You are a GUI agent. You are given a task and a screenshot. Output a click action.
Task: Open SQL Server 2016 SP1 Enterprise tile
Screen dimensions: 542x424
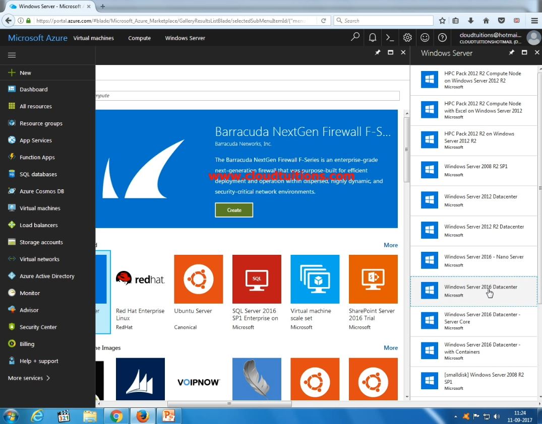[x=257, y=293]
